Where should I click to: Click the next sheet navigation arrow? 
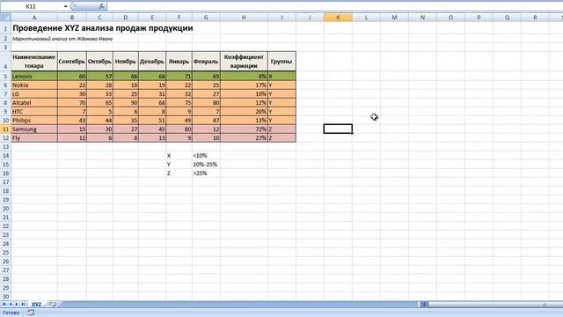[17, 304]
